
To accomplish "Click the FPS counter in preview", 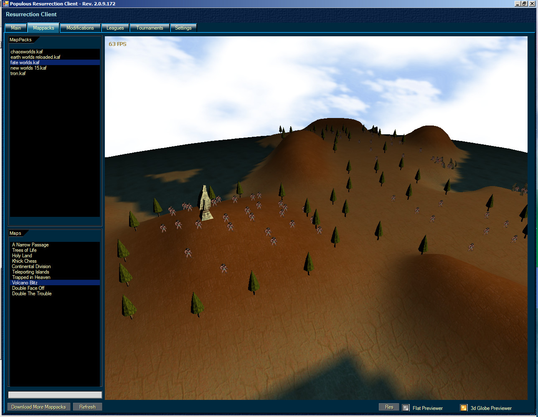I will [117, 44].
